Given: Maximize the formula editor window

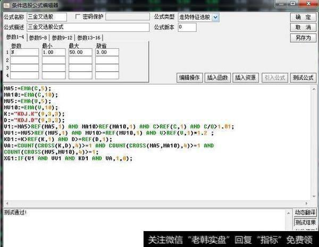Looking at the screenshot, I should click(x=293, y=3).
